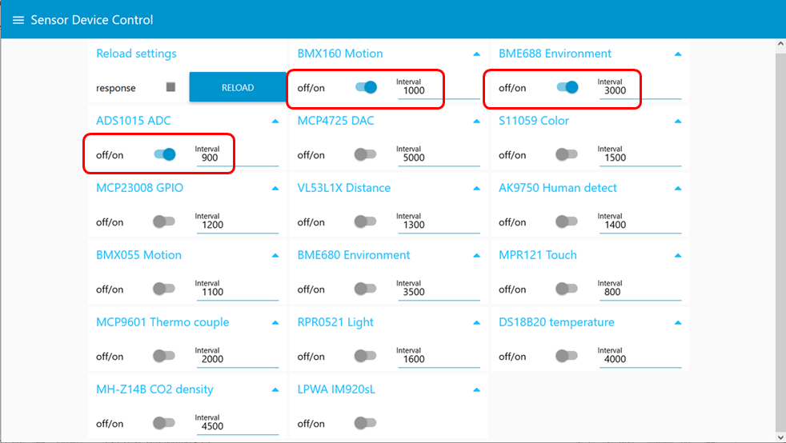Image resolution: width=786 pixels, height=443 pixels.
Task: Collapse the MPR121 Touch group
Action: click(678, 256)
